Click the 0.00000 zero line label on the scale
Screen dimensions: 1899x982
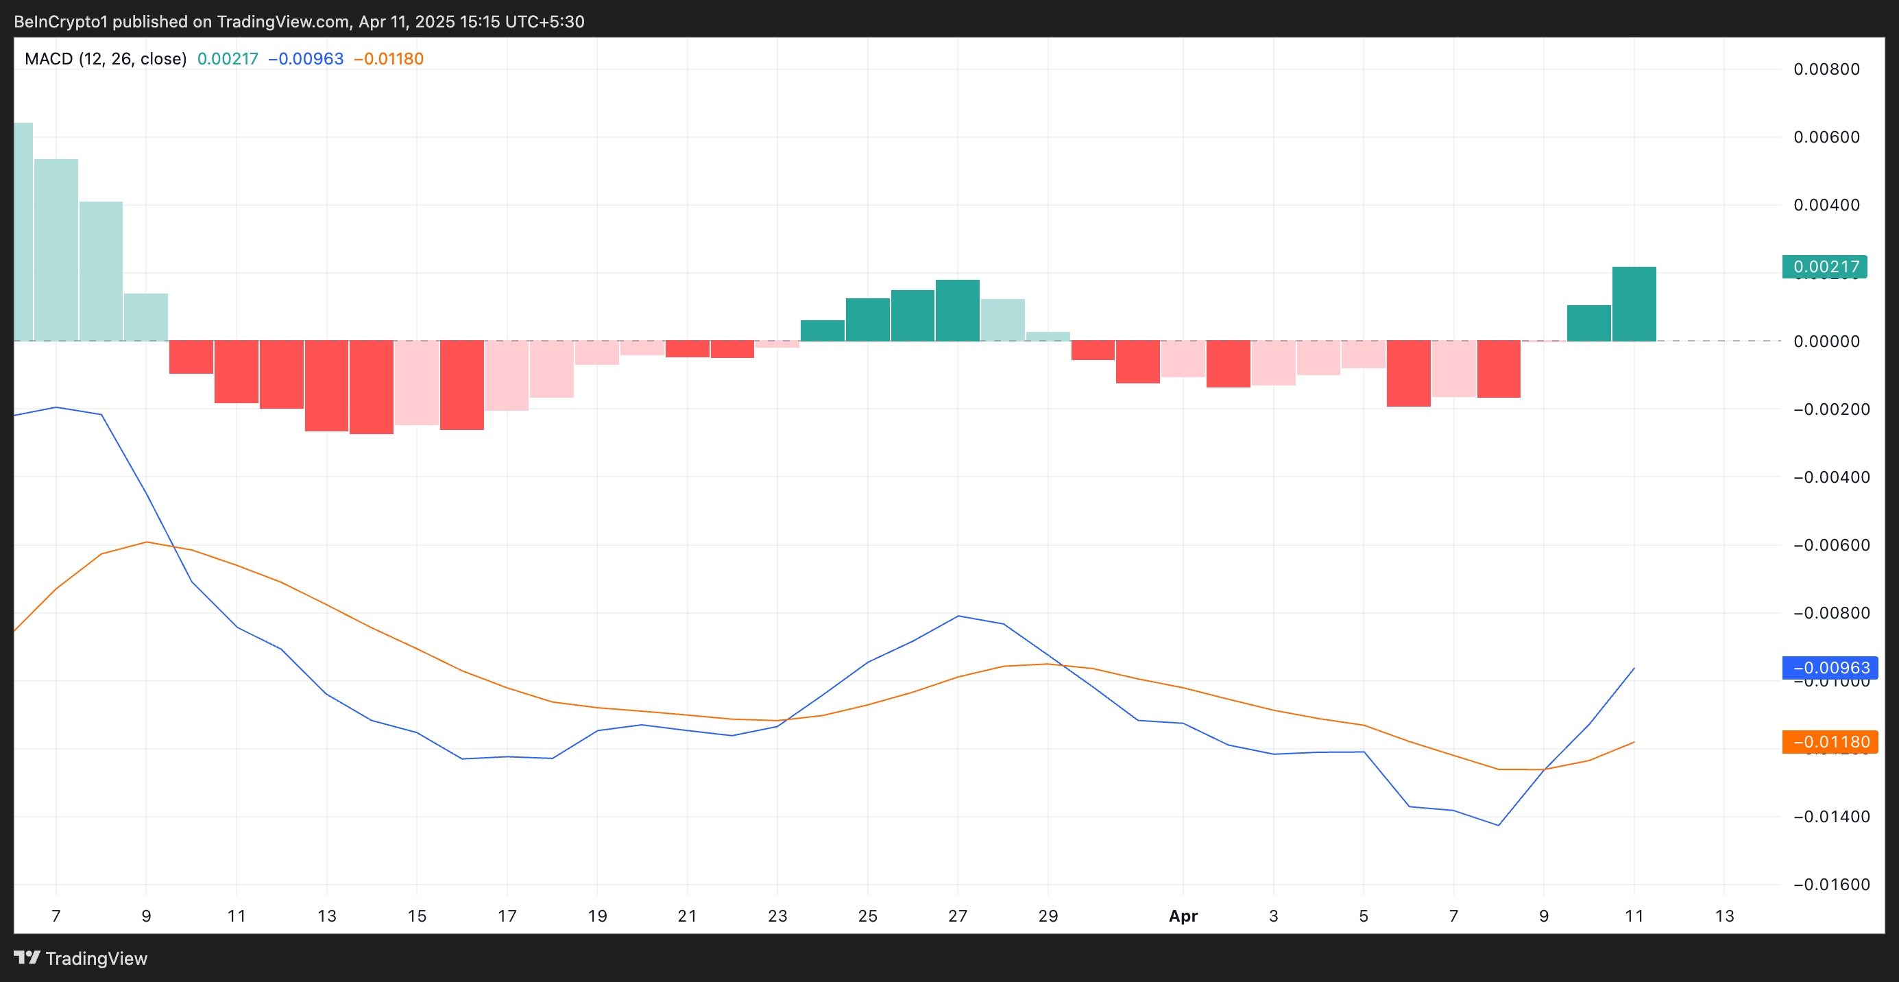coord(1826,342)
